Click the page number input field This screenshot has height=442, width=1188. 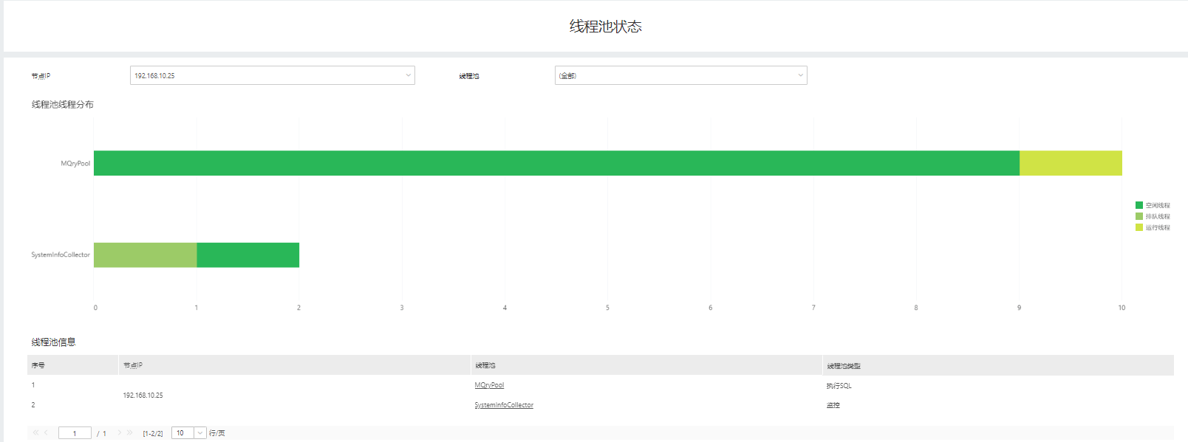[x=75, y=433]
